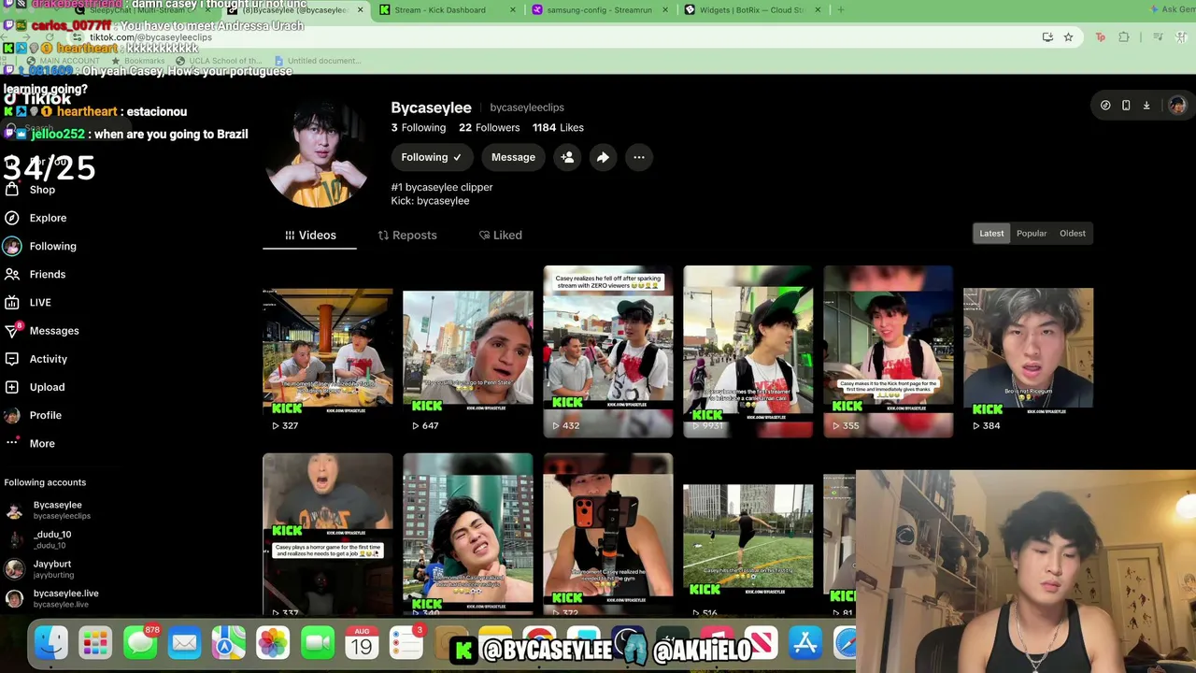1196x673 pixels.
Task: Open FaceTime app in the dock
Action: (x=318, y=643)
